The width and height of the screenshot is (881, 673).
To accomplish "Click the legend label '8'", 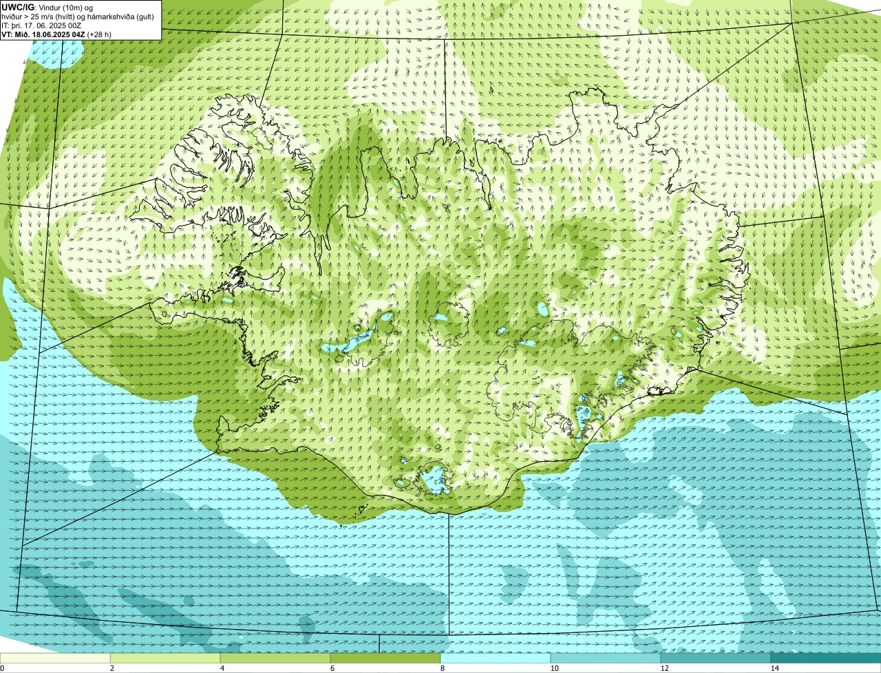I will pyautogui.click(x=442, y=668).
